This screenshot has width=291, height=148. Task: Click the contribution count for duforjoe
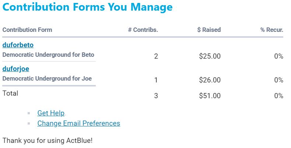(156, 80)
